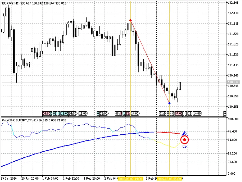Click the blue UP signal text
This screenshot has width=242, height=182.
[x=185, y=147]
